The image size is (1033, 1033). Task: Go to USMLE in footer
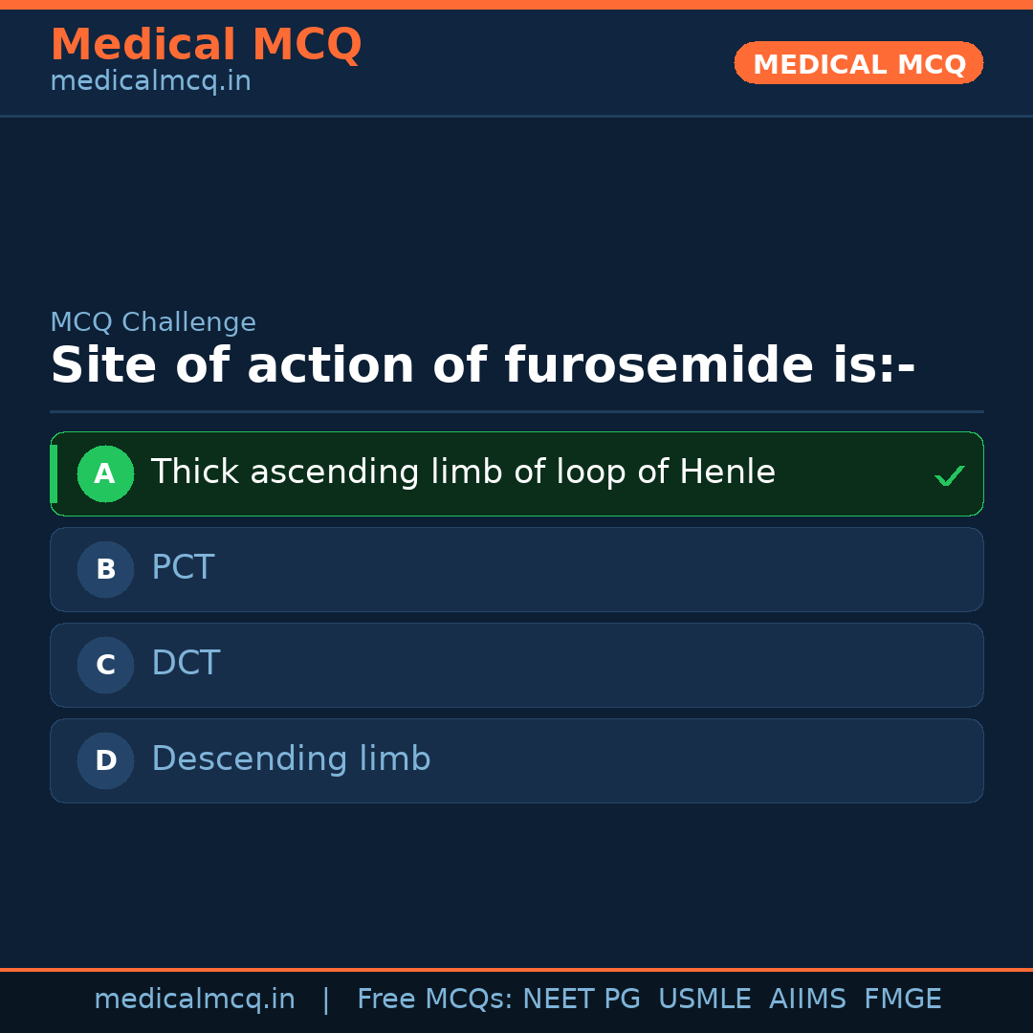coord(704,1000)
